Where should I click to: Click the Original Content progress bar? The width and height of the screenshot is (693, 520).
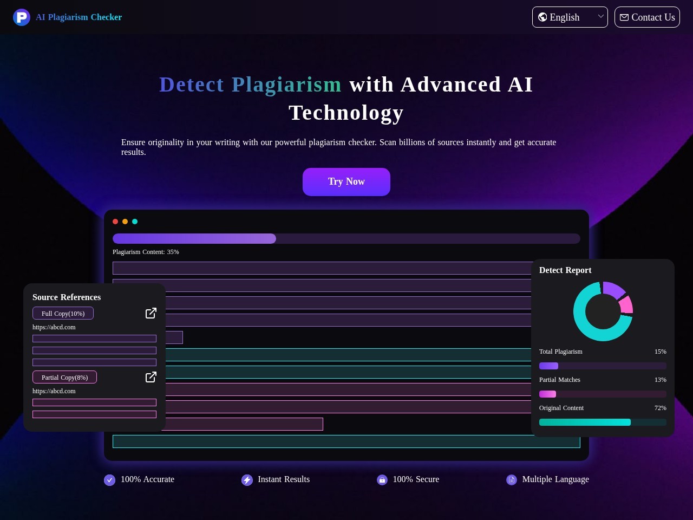(603, 422)
